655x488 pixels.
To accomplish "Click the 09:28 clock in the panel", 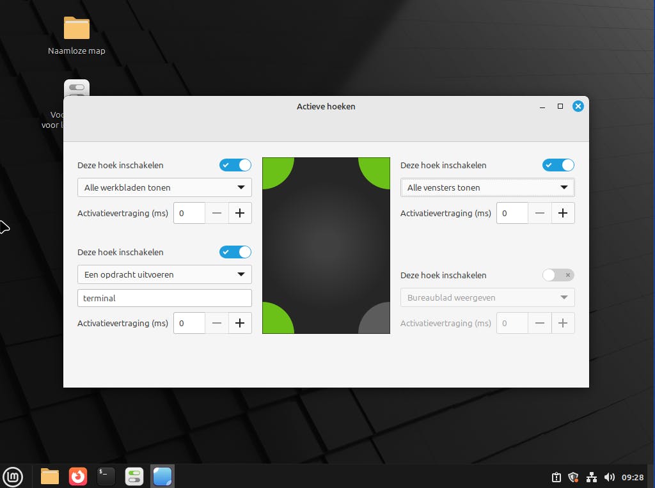I will tap(633, 477).
